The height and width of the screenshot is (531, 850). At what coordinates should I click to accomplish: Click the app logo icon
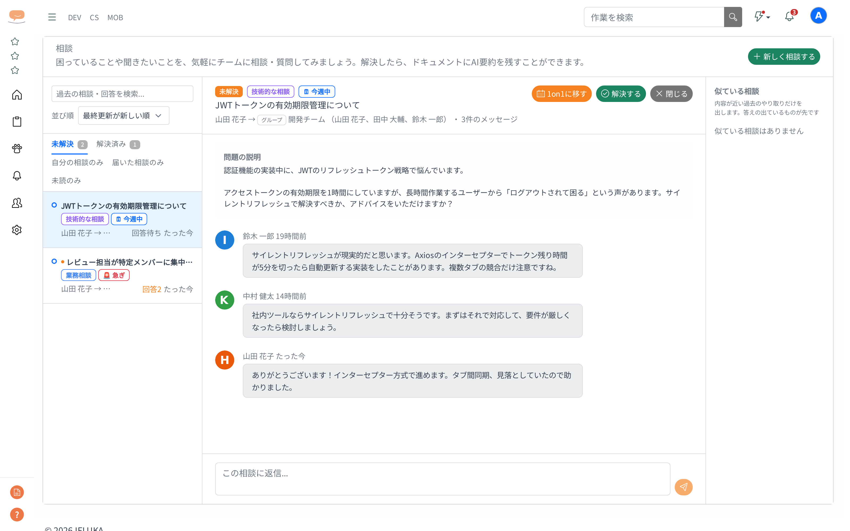tap(17, 16)
